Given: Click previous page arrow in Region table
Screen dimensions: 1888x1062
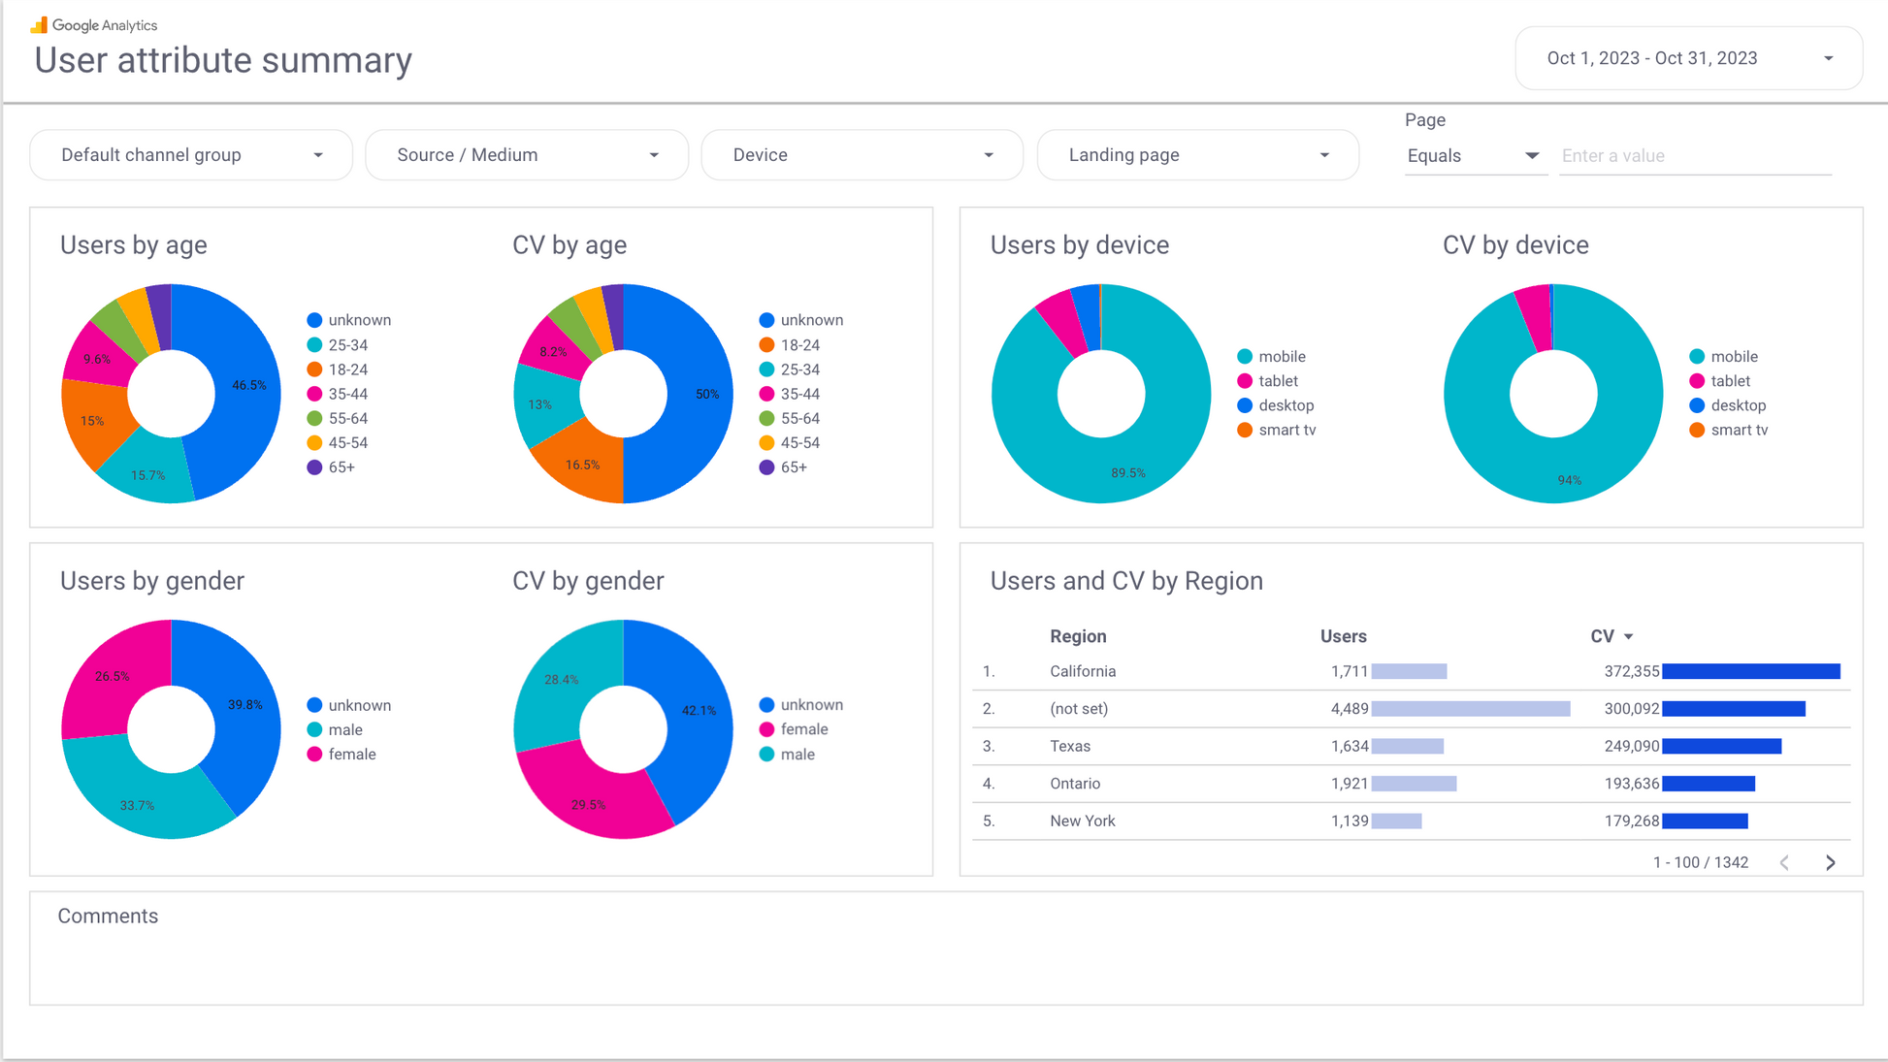Looking at the screenshot, I should (1784, 862).
